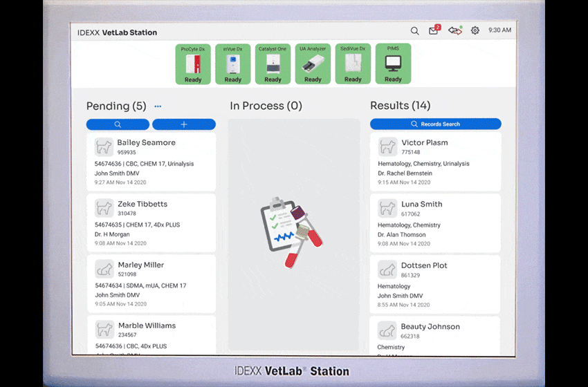Click the clipboard illustration in In Process
The height and width of the screenshot is (387, 588).
(291, 232)
